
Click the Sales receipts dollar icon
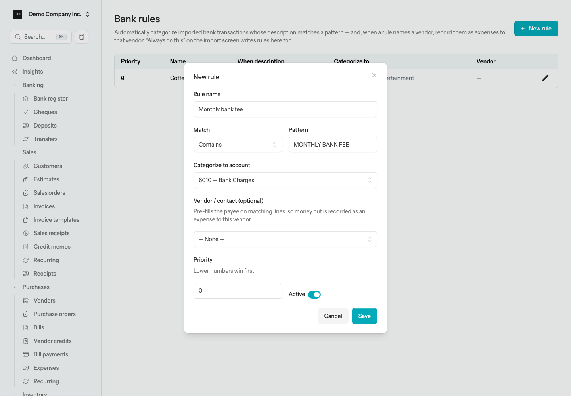[26, 233]
